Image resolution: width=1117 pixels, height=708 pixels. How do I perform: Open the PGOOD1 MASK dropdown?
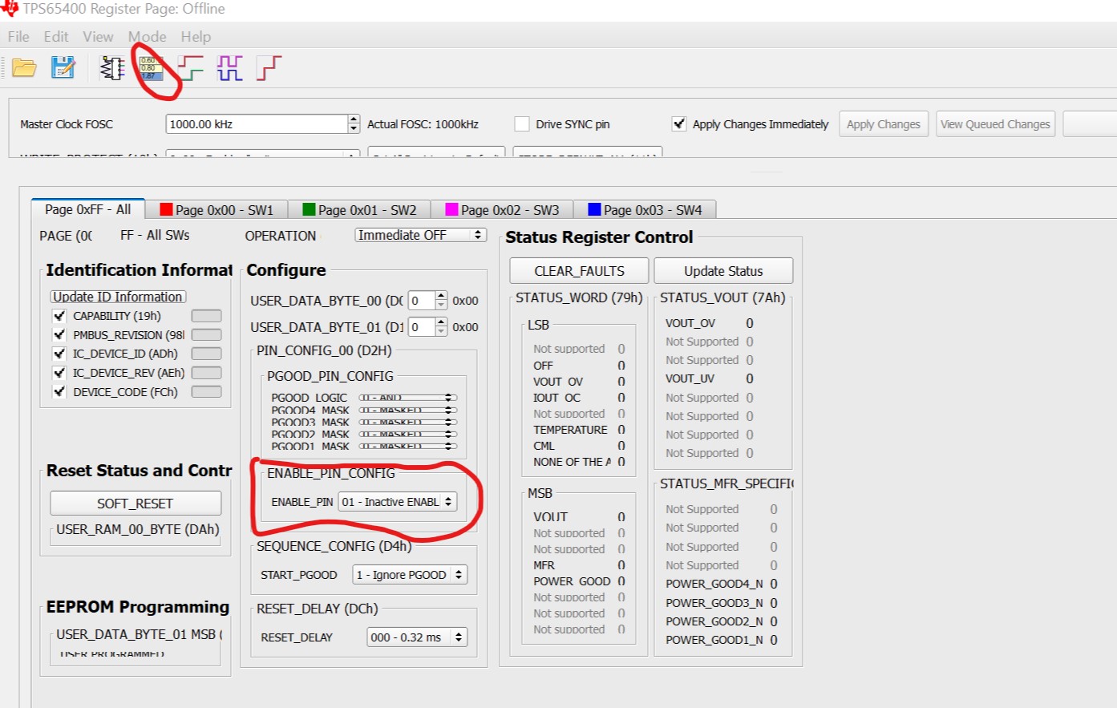click(x=407, y=446)
